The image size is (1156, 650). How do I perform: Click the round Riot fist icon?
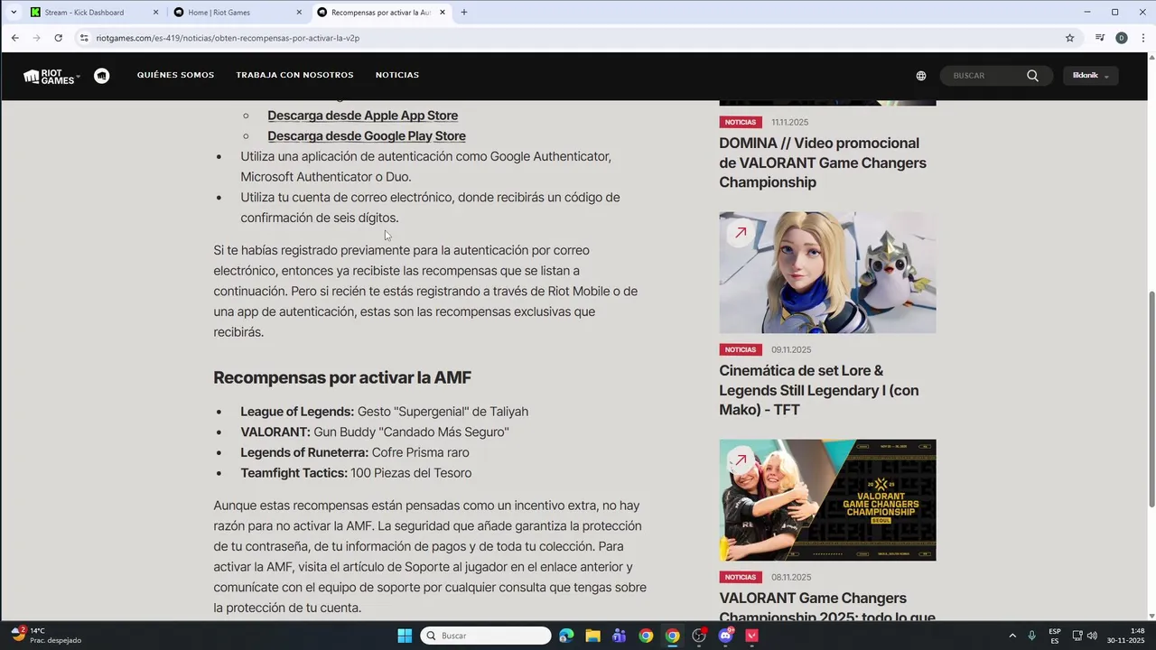tap(102, 76)
